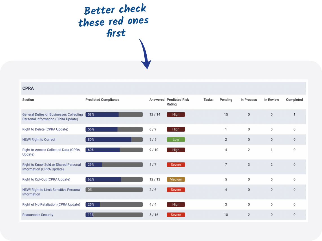322x241 pixels.
Task: Click the 80% compliance progress bar
Action: tap(114, 139)
